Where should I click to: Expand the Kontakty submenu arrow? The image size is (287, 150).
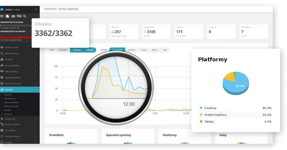point(35,60)
